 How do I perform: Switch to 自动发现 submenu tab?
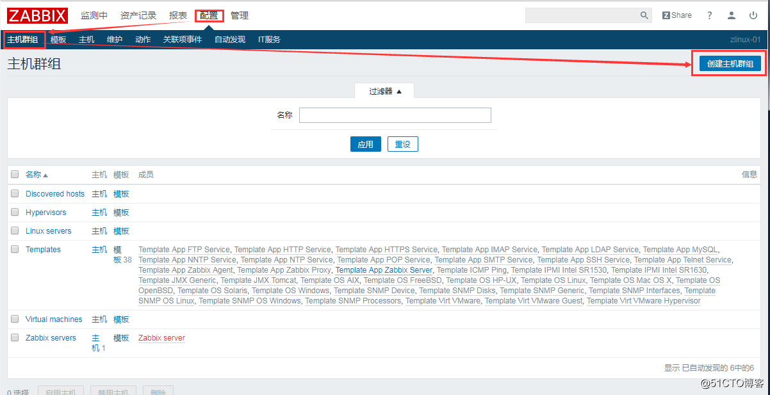[230, 40]
